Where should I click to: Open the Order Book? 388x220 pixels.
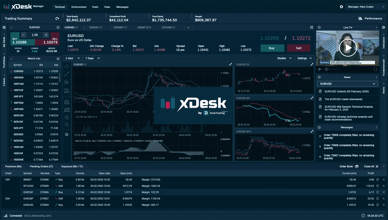click(349, 167)
